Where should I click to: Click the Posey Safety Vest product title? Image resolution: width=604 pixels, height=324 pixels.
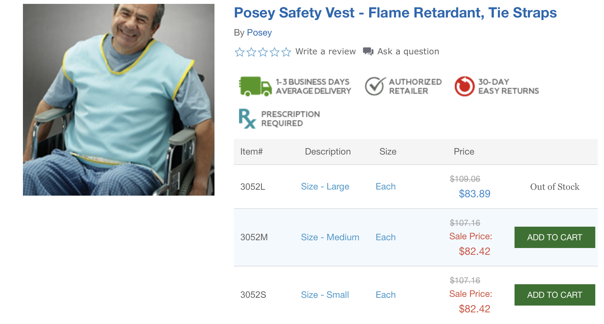click(x=395, y=13)
